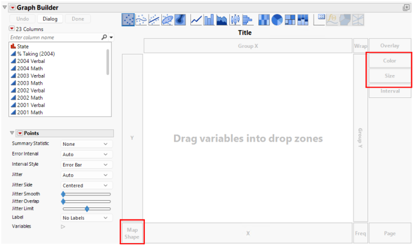Click the Interval drop zone
The image size is (413, 245).
click(x=390, y=91)
